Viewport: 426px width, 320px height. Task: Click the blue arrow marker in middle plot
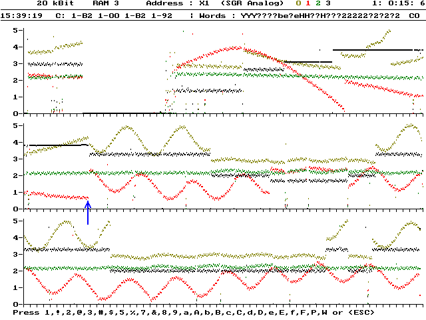88,212
